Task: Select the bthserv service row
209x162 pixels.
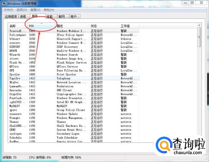Action: 74,39
